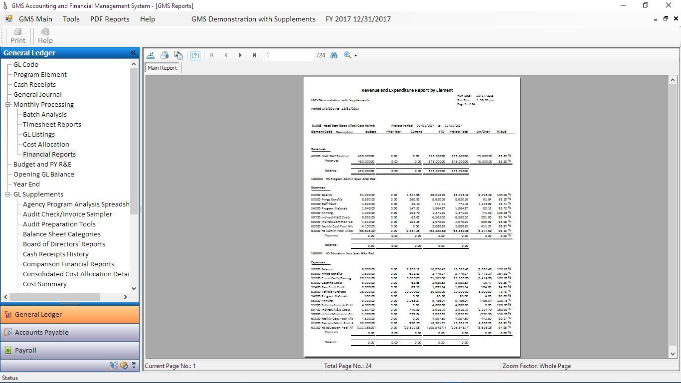Select Cost Summary tree item

point(45,284)
